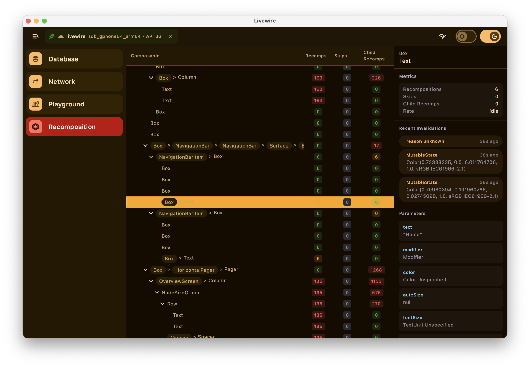The width and height of the screenshot is (530, 368).
Task: Select the Recomposition section
Action: click(x=74, y=127)
